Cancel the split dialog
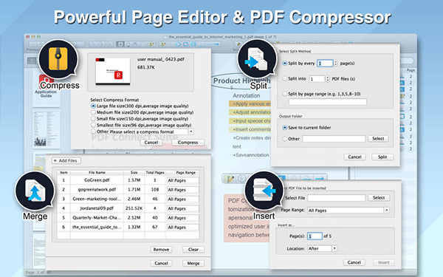 (354, 157)
